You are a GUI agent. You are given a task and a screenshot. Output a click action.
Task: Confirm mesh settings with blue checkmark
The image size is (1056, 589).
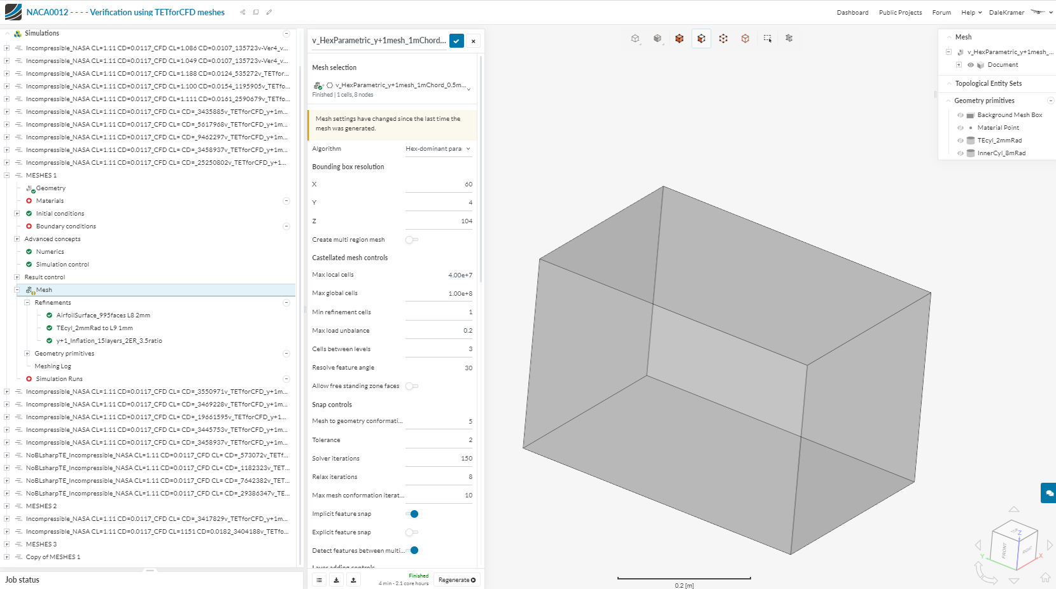(456, 41)
